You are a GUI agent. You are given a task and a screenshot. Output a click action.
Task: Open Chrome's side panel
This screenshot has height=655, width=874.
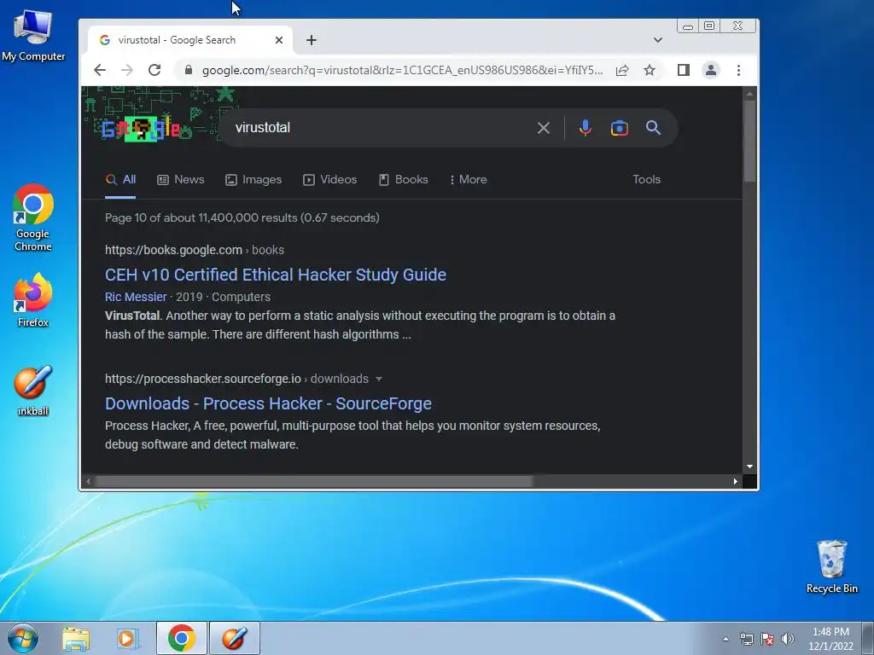tap(684, 70)
